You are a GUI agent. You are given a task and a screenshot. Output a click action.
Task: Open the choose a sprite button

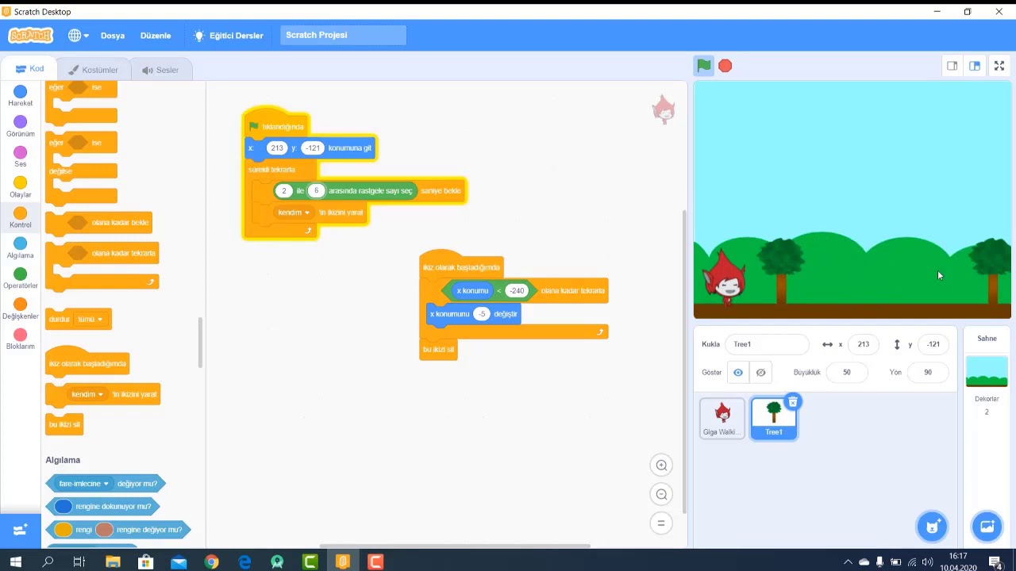point(933,526)
